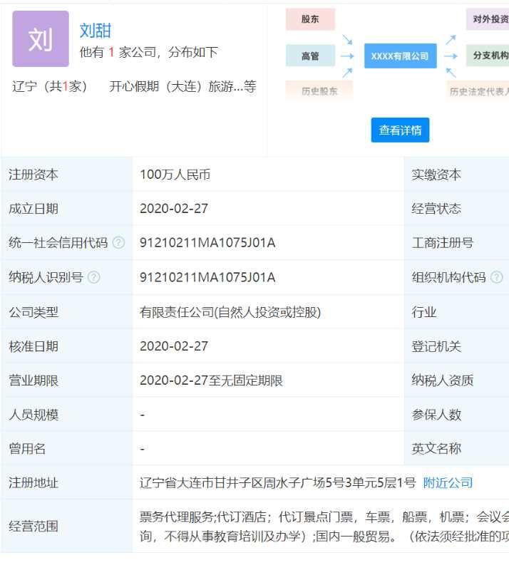The image size is (509, 570).
Task: Select the 成立日期 value 2020-02-27
Action: (174, 209)
